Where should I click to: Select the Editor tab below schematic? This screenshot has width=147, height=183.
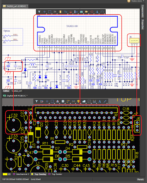pyautogui.click(x=6, y=91)
